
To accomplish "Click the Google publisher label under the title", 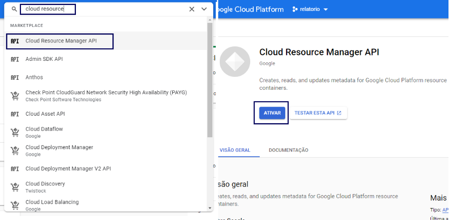I will [x=267, y=63].
